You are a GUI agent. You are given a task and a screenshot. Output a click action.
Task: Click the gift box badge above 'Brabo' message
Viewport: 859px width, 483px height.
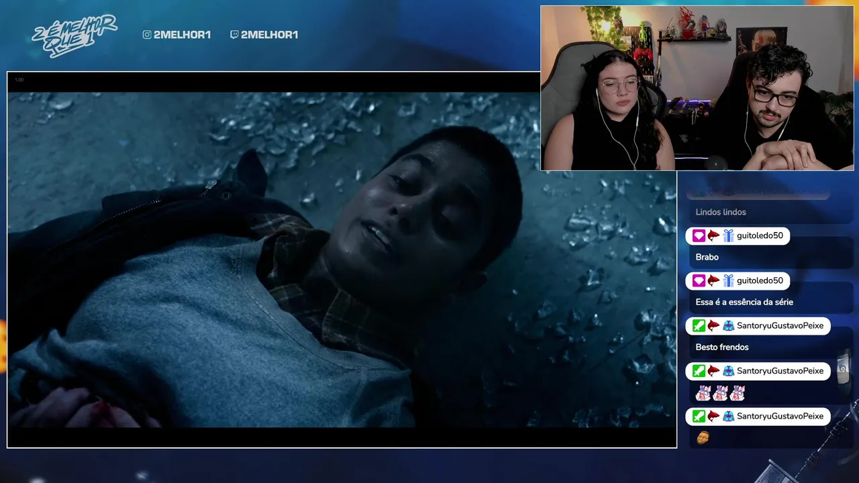pos(728,236)
